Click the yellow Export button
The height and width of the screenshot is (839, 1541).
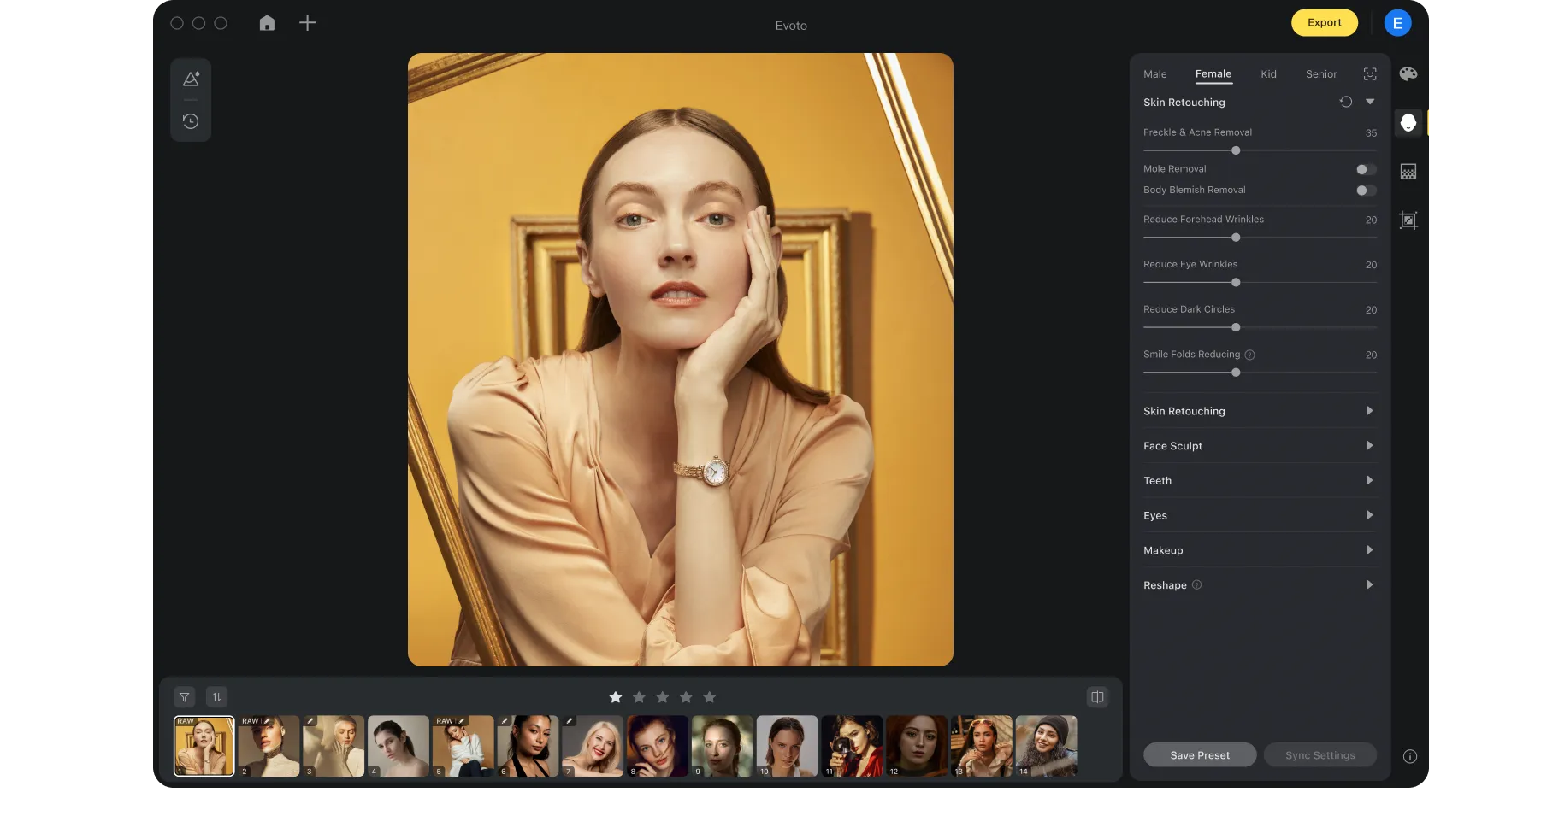[x=1324, y=23]
